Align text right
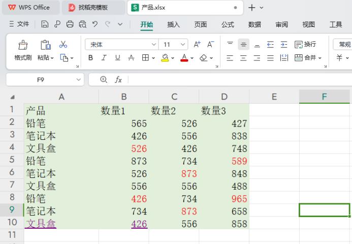Screen dimensions: 352x244 point(257,58)
